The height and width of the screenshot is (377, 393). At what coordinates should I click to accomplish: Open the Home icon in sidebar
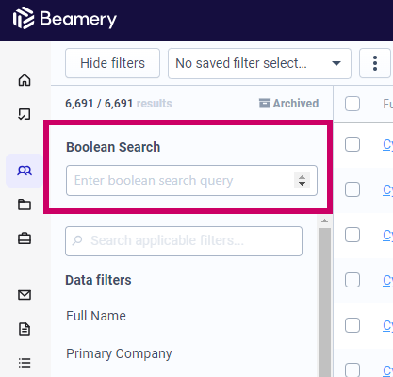[25, 80]
